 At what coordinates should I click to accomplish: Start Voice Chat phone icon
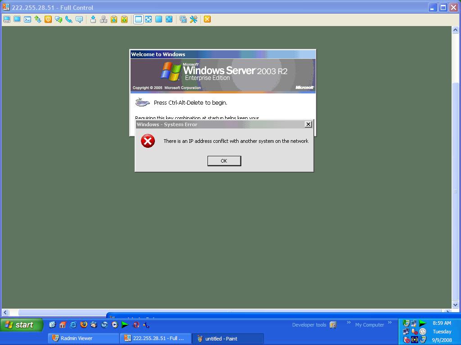(69, 19)
